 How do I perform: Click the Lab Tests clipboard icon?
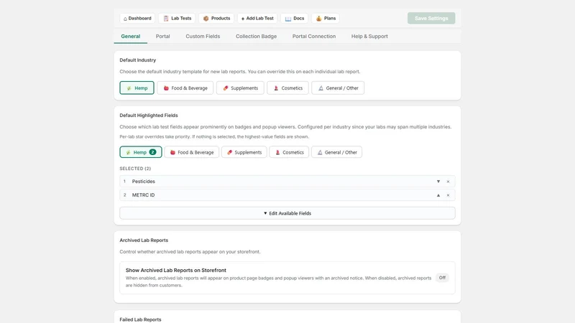[x=166, y=19]
